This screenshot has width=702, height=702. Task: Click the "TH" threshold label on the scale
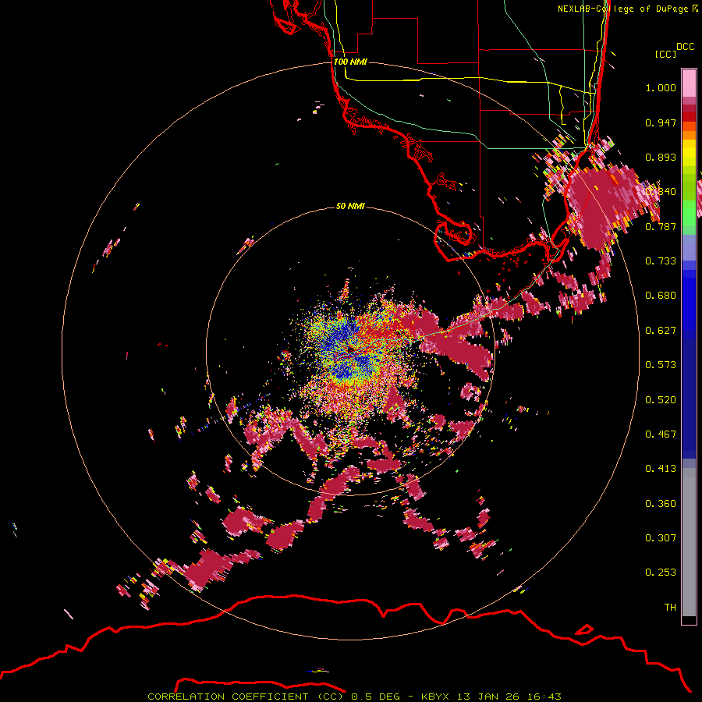click(670, 608)
